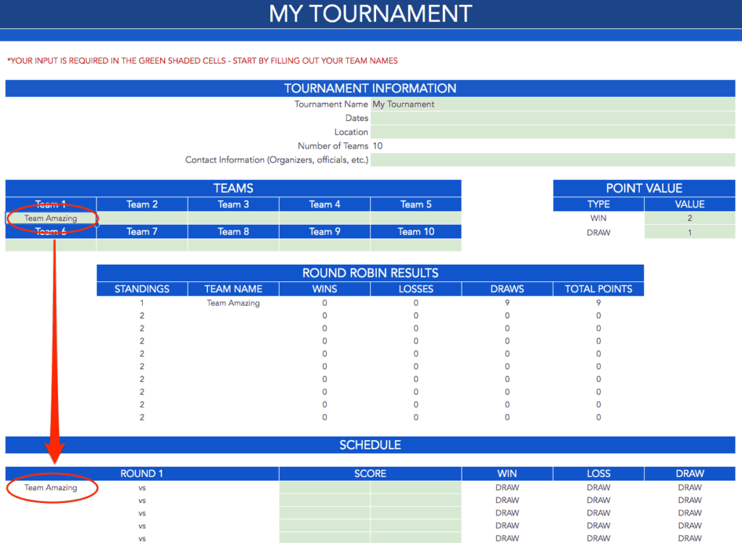The height and width of the screenshot is (543, 742).
Task: Select Team Amazing in the standings table
Action: [233, 303]
